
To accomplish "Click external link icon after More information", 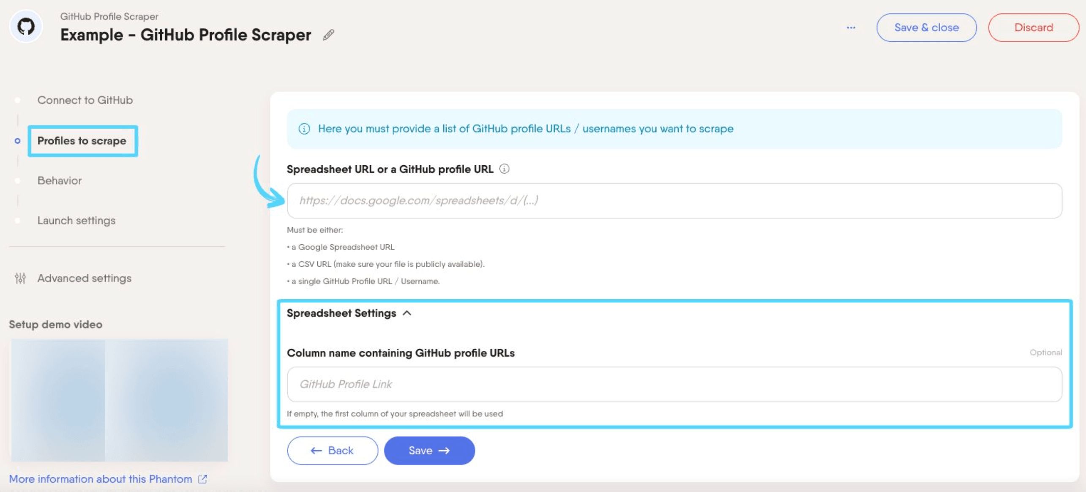I will (203, 479).
